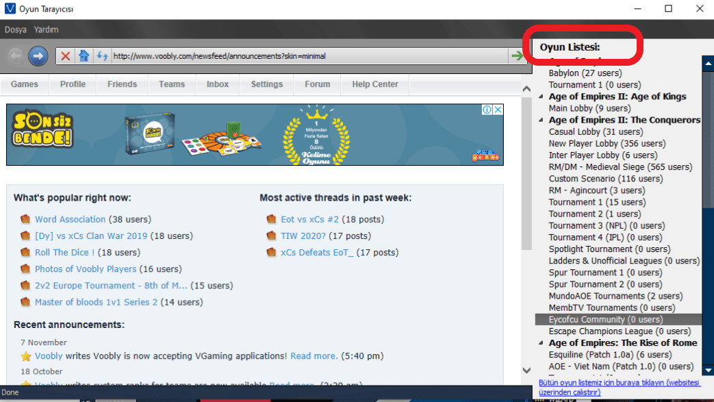Click the star icon beside Voobly announcement
Screen dimensions: 714x402
pyautogui.click(x=26, y=356)
